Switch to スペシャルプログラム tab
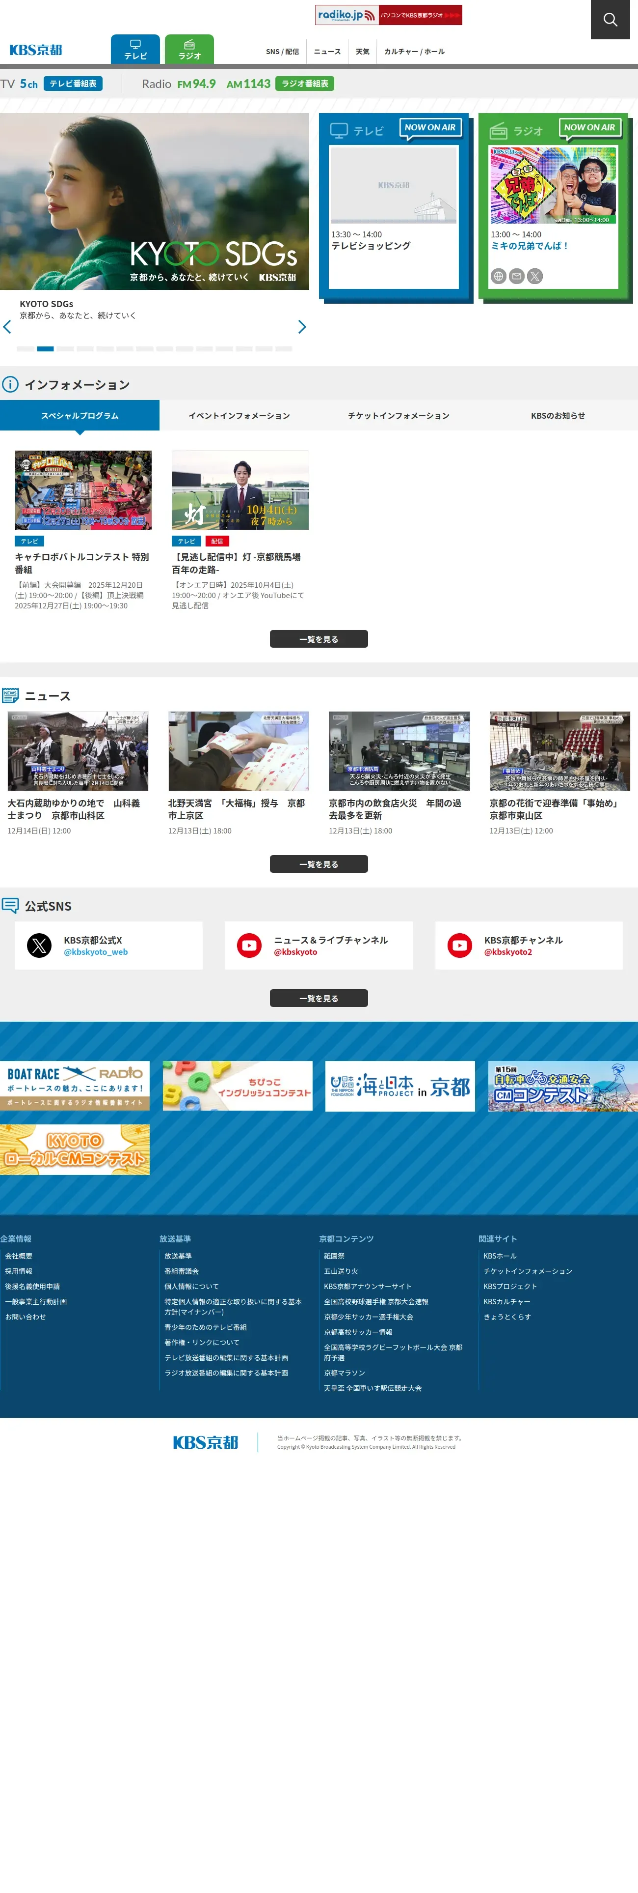 click(80, 415)
